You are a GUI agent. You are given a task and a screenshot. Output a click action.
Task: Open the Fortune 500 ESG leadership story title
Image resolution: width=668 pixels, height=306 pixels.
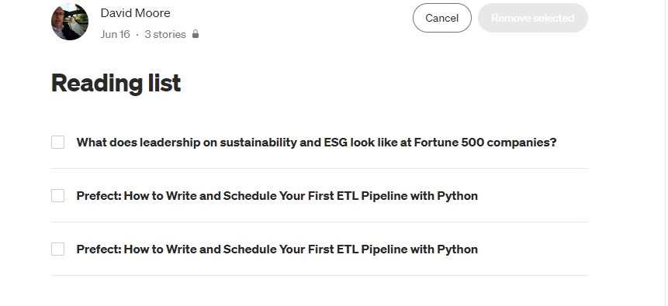(x=317, y=142)
